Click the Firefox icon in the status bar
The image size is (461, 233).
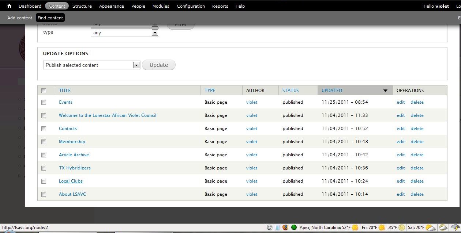[x=285, y=228]
